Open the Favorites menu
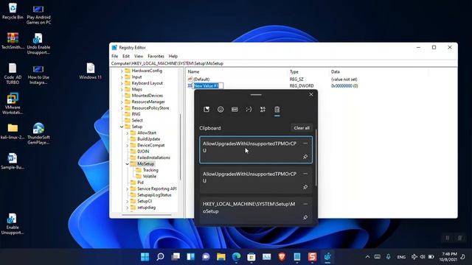The height and width of the screenshot is (265, 472). [x=156, y=56]
